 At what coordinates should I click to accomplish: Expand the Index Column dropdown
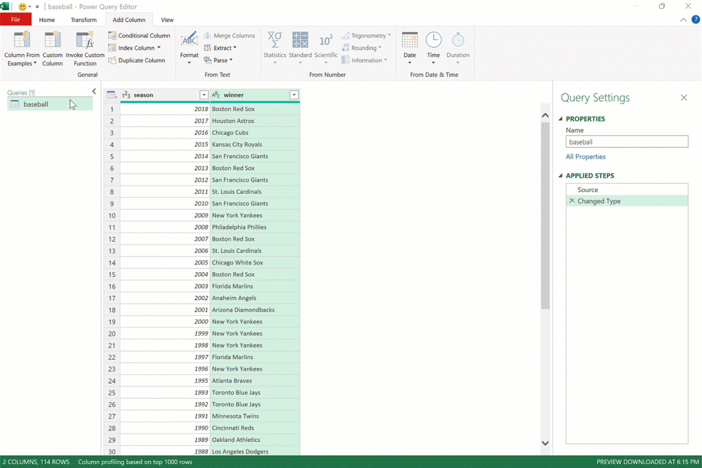click(x=158, y=48)
